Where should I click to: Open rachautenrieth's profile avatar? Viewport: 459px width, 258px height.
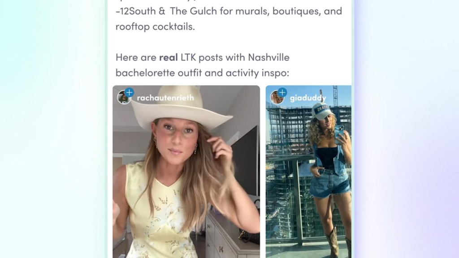coord(124,97)
